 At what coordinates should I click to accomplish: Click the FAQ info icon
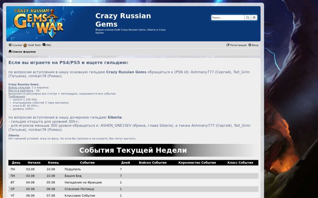click(44, 45)
